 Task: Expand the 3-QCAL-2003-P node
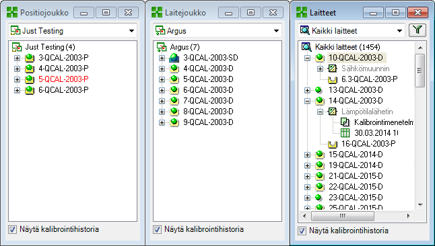pyautogui.click(x=18, y=58)
